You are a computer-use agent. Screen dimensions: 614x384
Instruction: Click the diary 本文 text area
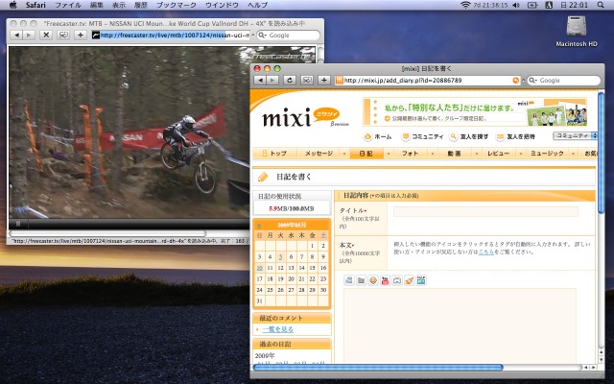460,326
